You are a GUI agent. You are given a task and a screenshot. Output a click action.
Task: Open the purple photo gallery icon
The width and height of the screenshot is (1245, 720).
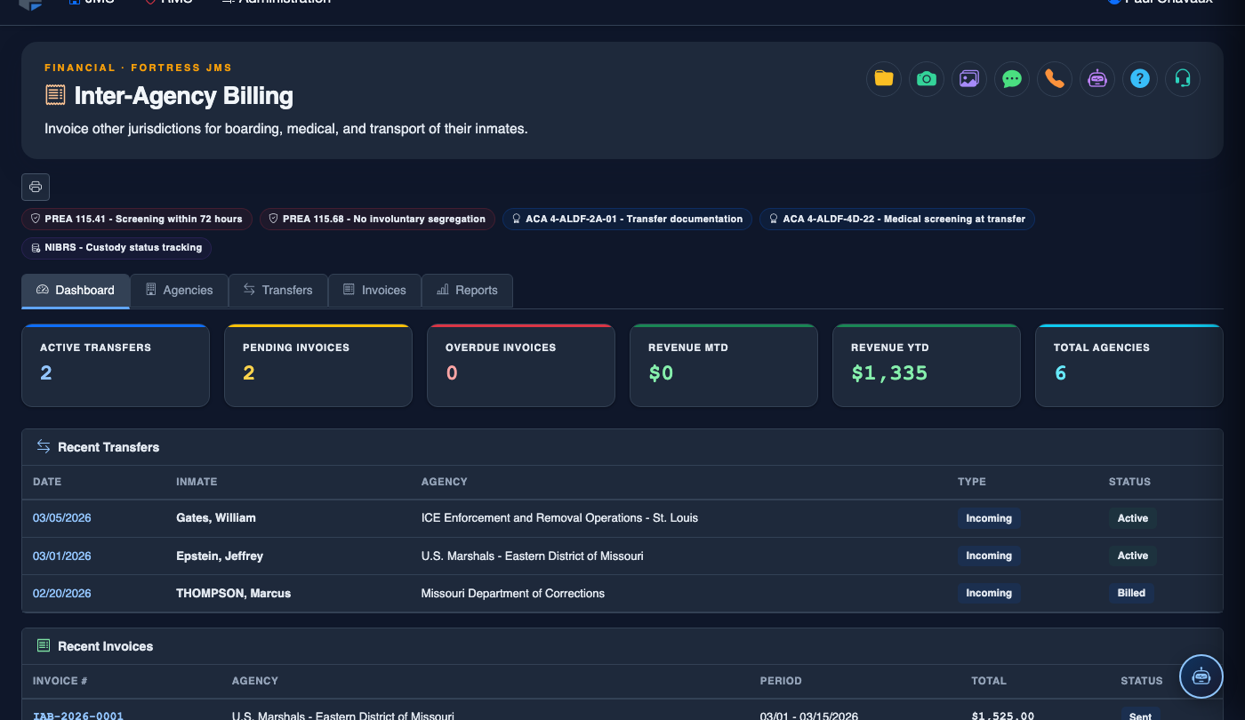point(969,79)
